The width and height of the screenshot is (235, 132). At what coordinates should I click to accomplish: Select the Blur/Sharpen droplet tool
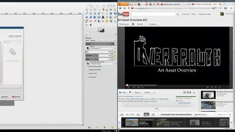pyautogui.click(x=115, y=21)
